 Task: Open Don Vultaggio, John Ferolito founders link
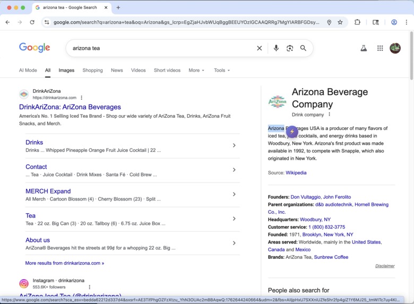321,197
